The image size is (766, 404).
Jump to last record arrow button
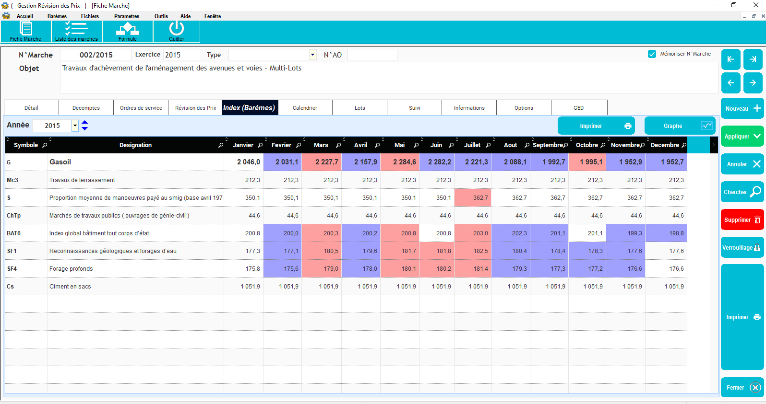pos(753,59)
